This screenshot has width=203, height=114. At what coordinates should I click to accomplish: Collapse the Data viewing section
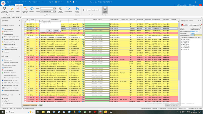19,26
